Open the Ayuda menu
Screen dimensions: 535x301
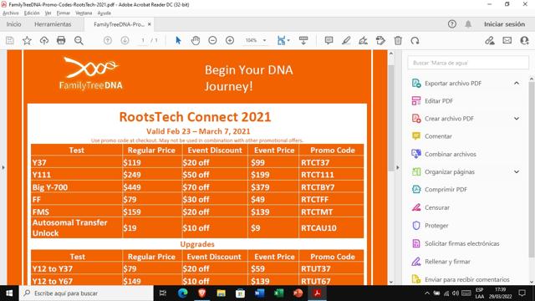pyautogui.click(x=104, y=13)
